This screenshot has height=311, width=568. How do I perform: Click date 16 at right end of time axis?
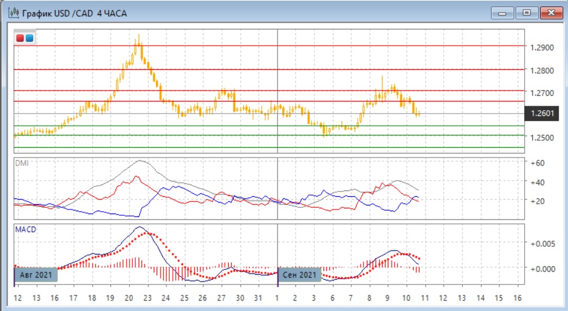[517, 297]
